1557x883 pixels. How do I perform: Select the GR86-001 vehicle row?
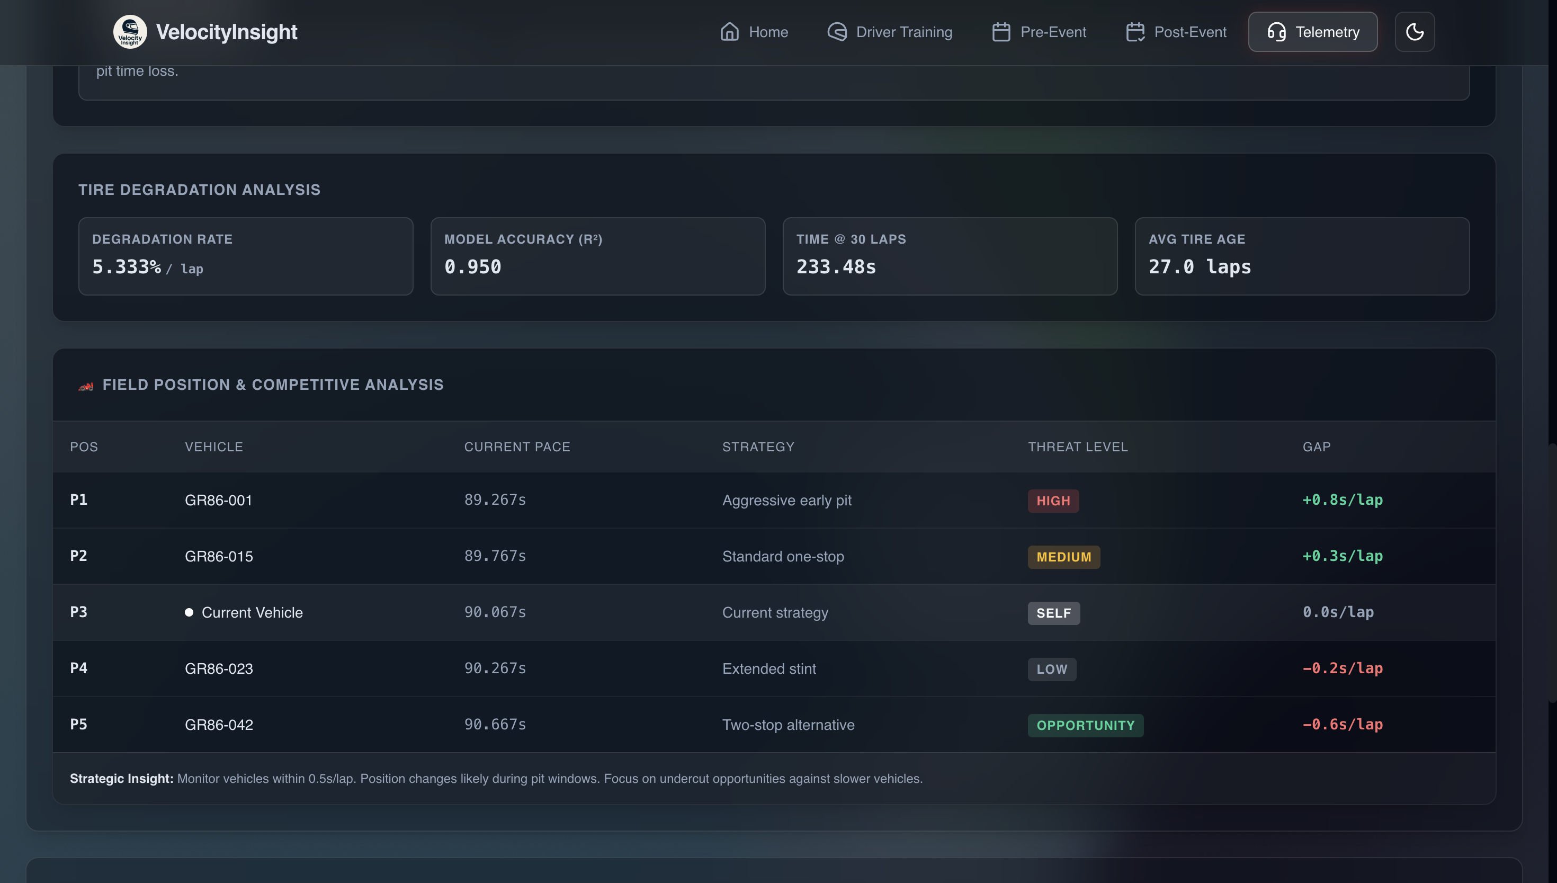point(218,501)
